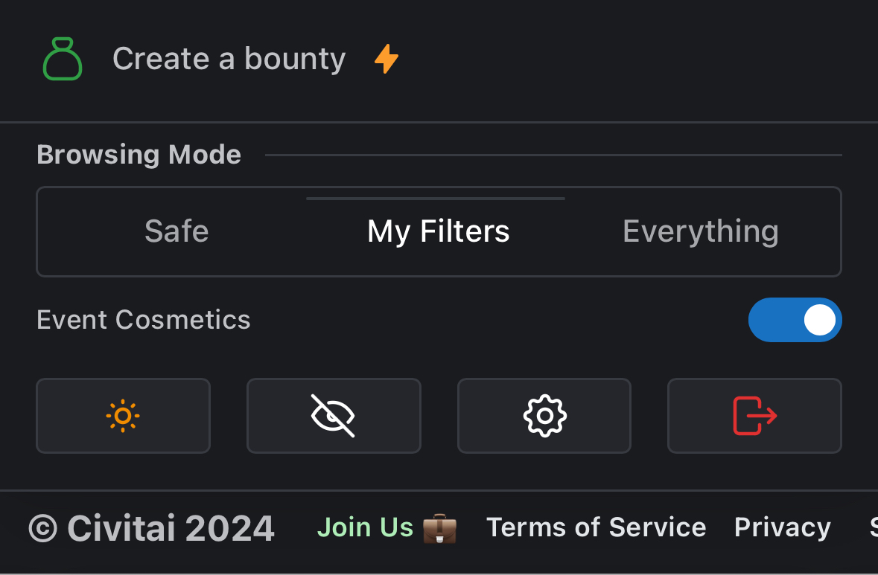Screen dimensions: 878x575
Task: Click the Event Cosmetics label text
Action: [x=143, y=320]
